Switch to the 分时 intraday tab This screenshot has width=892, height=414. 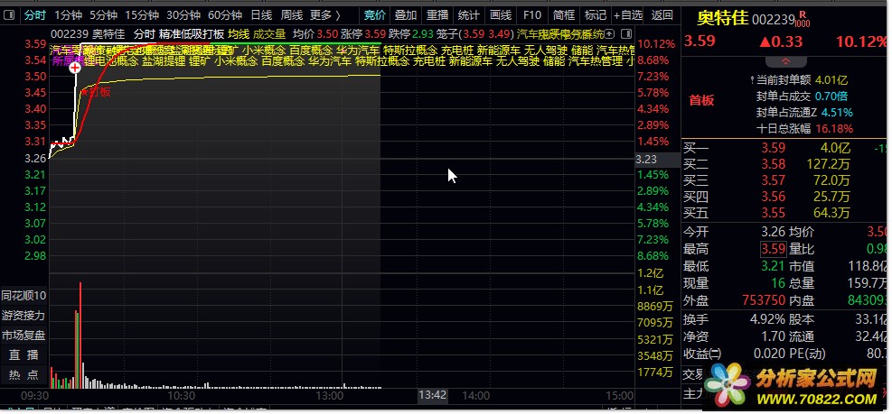coord(34,14)
